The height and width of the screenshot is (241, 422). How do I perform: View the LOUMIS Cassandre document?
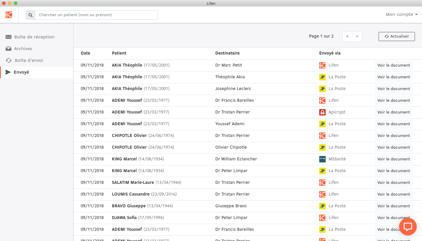pos(394,194)
